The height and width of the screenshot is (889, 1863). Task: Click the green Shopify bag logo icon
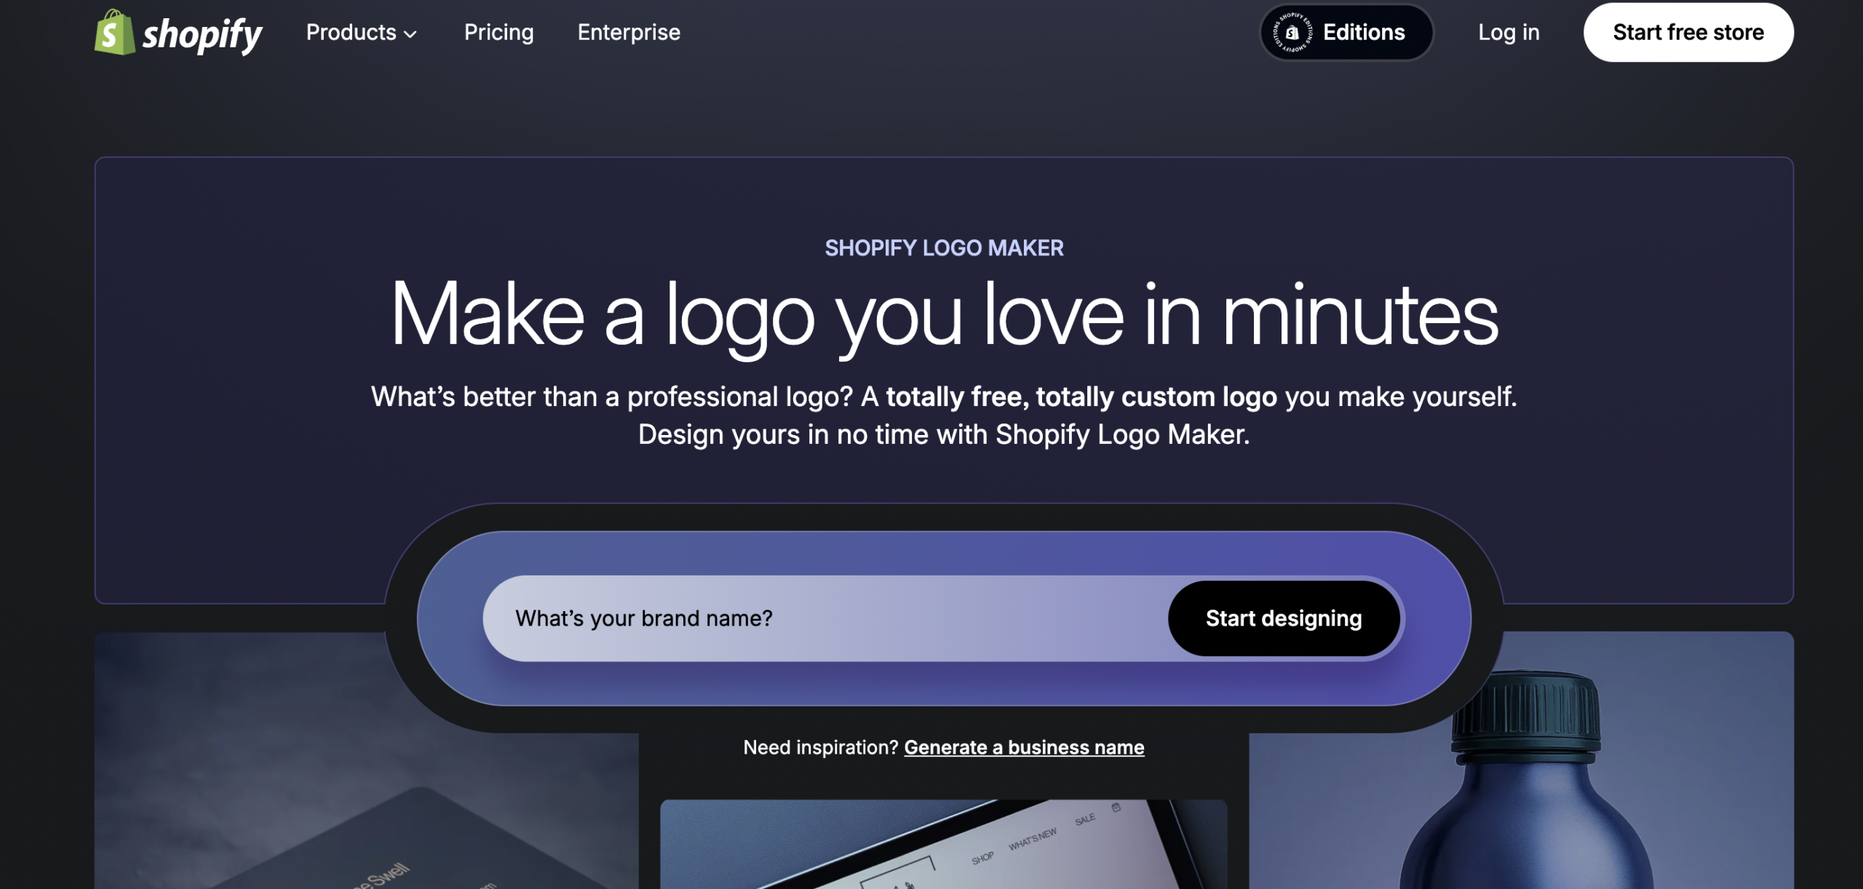point(114,32)
